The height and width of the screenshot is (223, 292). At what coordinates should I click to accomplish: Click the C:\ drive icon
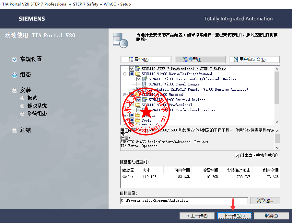(x=124, y=177)
